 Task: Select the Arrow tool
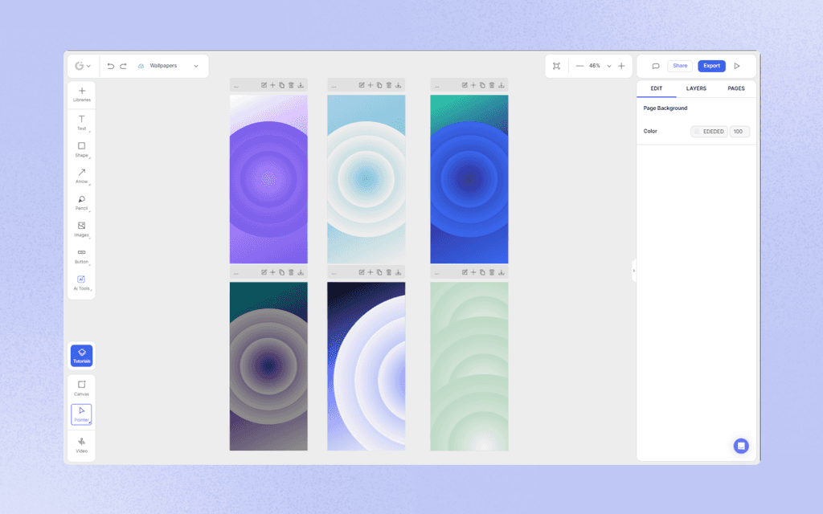[x=81, y=174]
